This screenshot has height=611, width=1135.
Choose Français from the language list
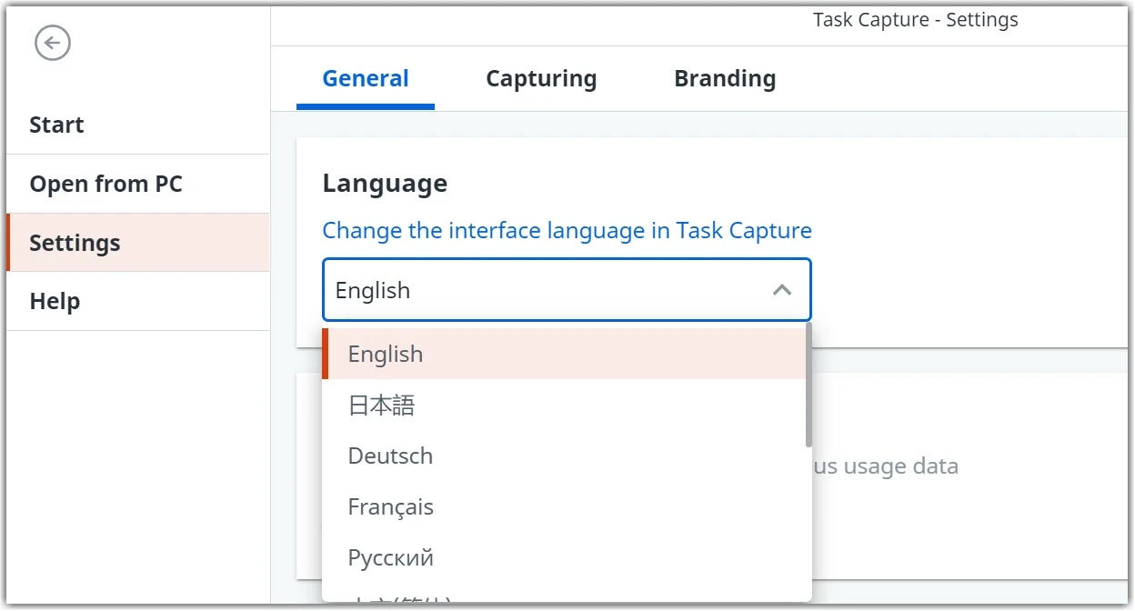564,506
